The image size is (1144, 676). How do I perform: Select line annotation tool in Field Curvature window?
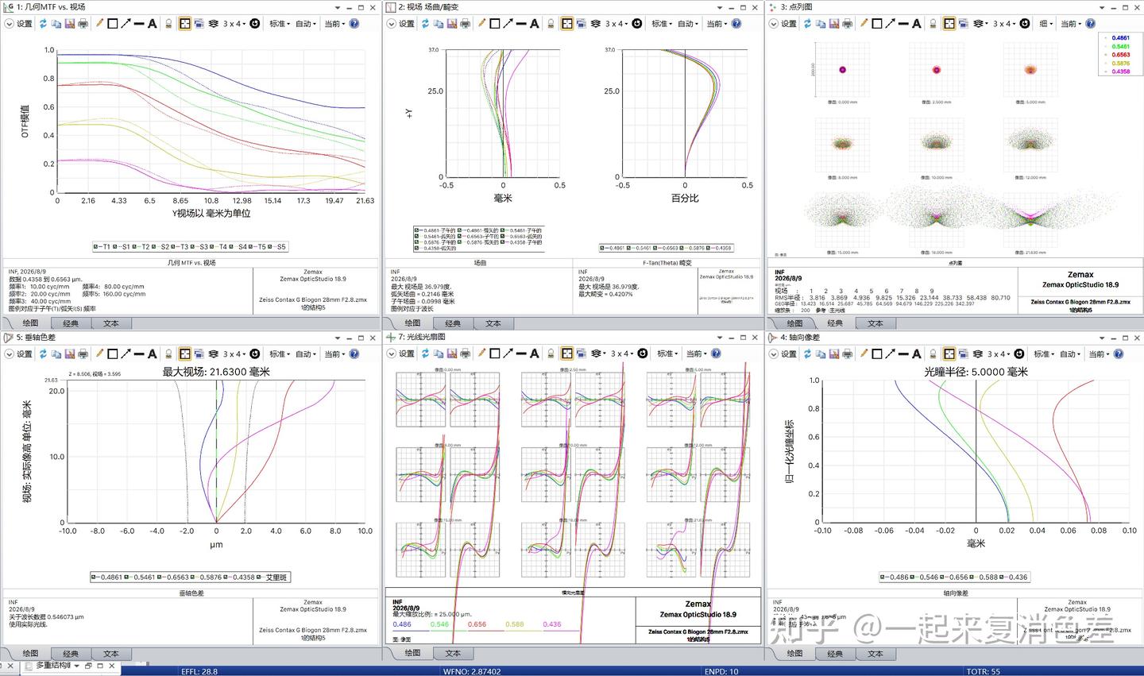click(521, 24)
